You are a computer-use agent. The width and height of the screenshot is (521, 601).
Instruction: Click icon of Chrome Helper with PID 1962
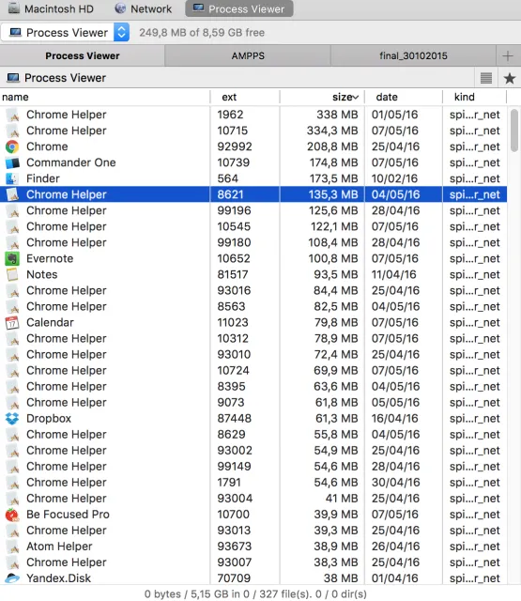pos(12,115)
